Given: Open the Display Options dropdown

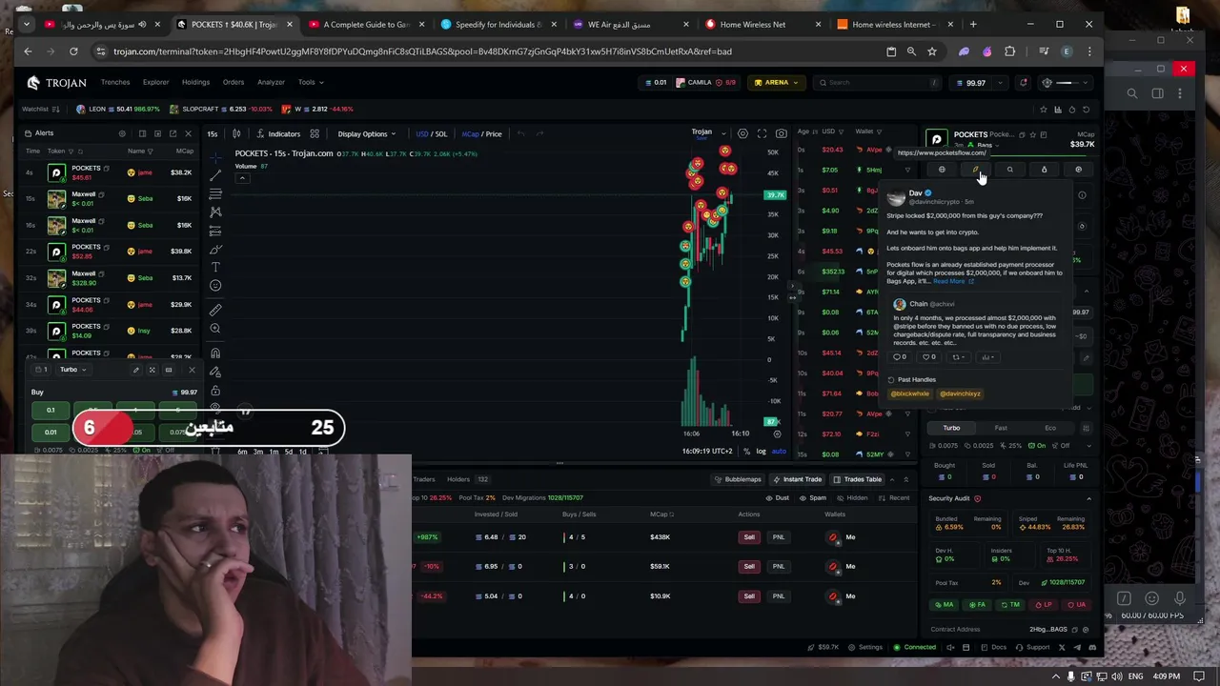Looking at the screenshot, I should click(x=366, y=133).
